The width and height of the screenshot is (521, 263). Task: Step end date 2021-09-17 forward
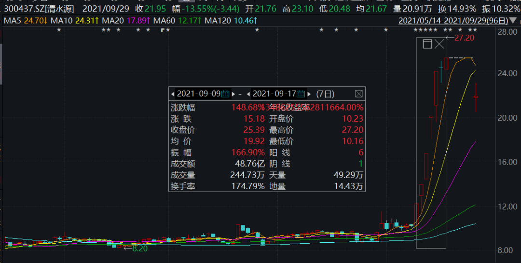(x=310, y=94)
